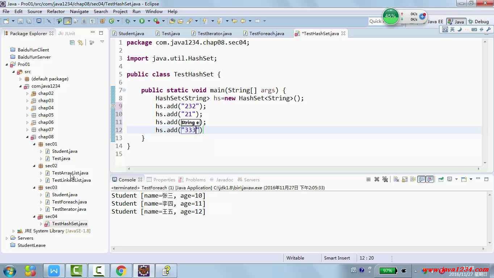
Task: Close the TestHashSet.java editor tab
Action: click(343, 33)
